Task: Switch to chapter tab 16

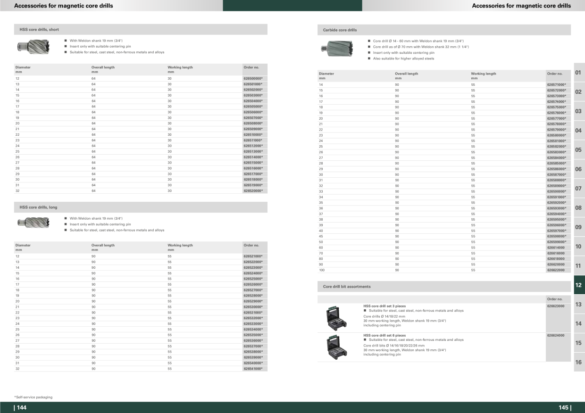Action: [x=579, y=363]
